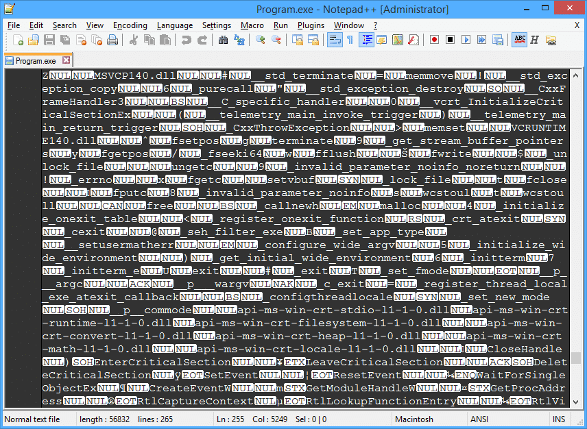Run the macro multiple times icon

[x=482, y=40]
